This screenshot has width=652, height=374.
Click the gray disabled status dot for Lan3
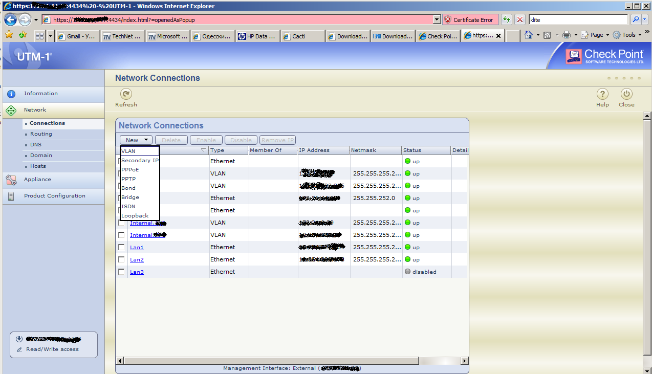(408, 272)
